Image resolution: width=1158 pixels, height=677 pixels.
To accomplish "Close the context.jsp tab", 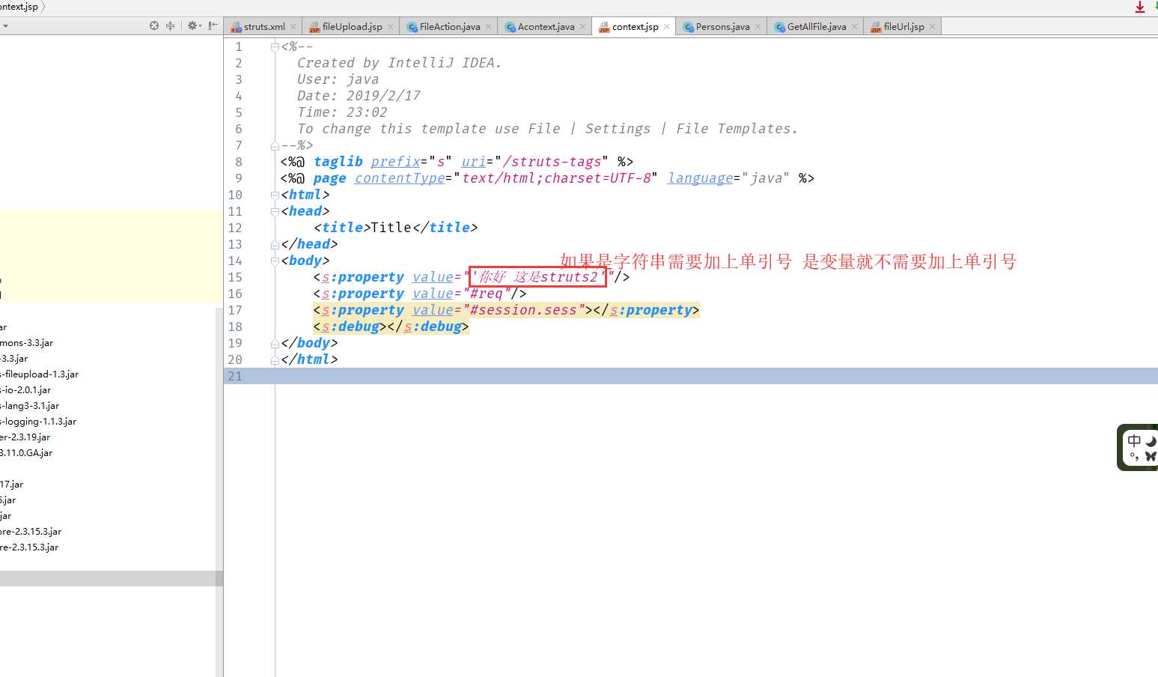I will (667, 26).
